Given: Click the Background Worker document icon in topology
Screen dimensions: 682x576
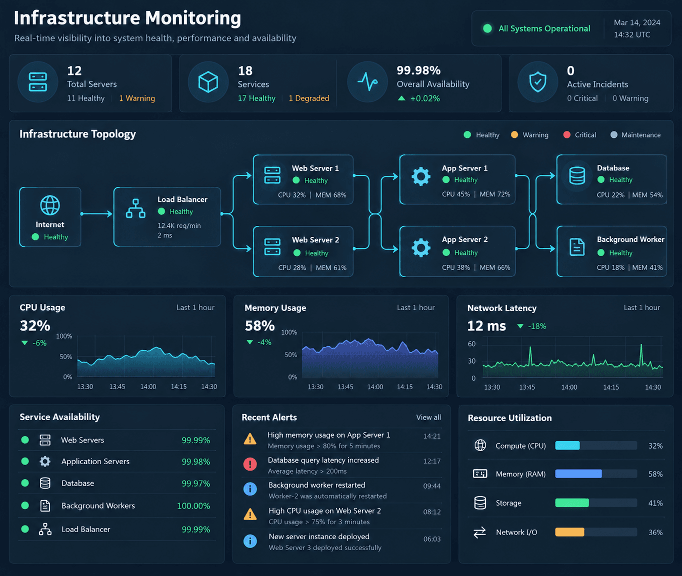Looking at the screenshot, I should click(577, 247).
